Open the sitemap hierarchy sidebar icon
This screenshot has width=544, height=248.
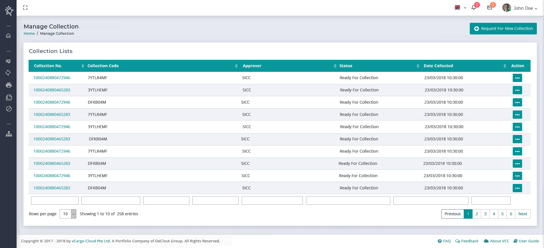click(x=9, y=134)
